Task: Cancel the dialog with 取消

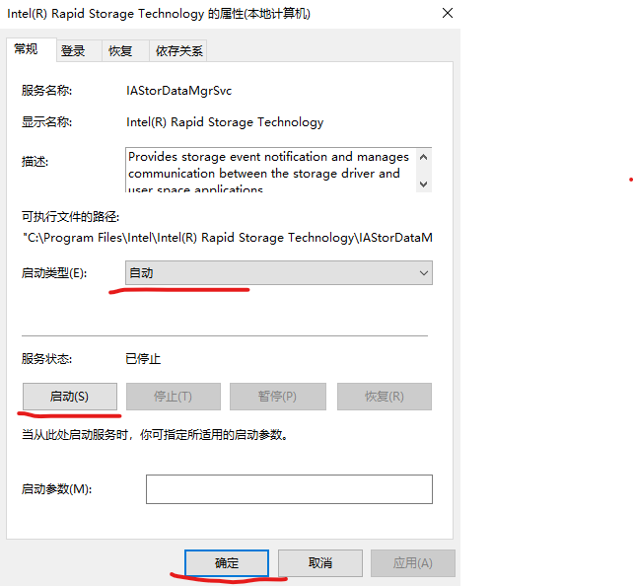Action: coord(320,563)
